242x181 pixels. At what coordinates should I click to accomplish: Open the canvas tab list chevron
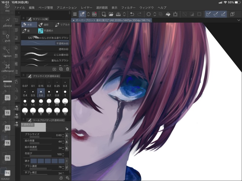point(239,20)
